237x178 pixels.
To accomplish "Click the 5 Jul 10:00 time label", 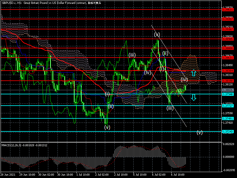I will click(140, 174).
